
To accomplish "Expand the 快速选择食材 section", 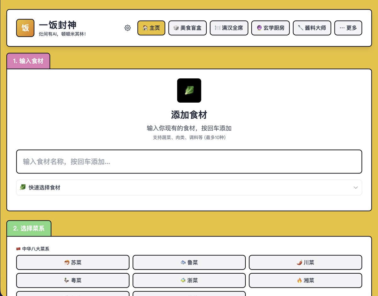I will point(189,188).
